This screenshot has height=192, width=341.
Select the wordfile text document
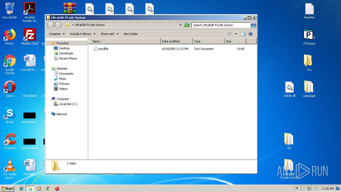coord(101,49)
